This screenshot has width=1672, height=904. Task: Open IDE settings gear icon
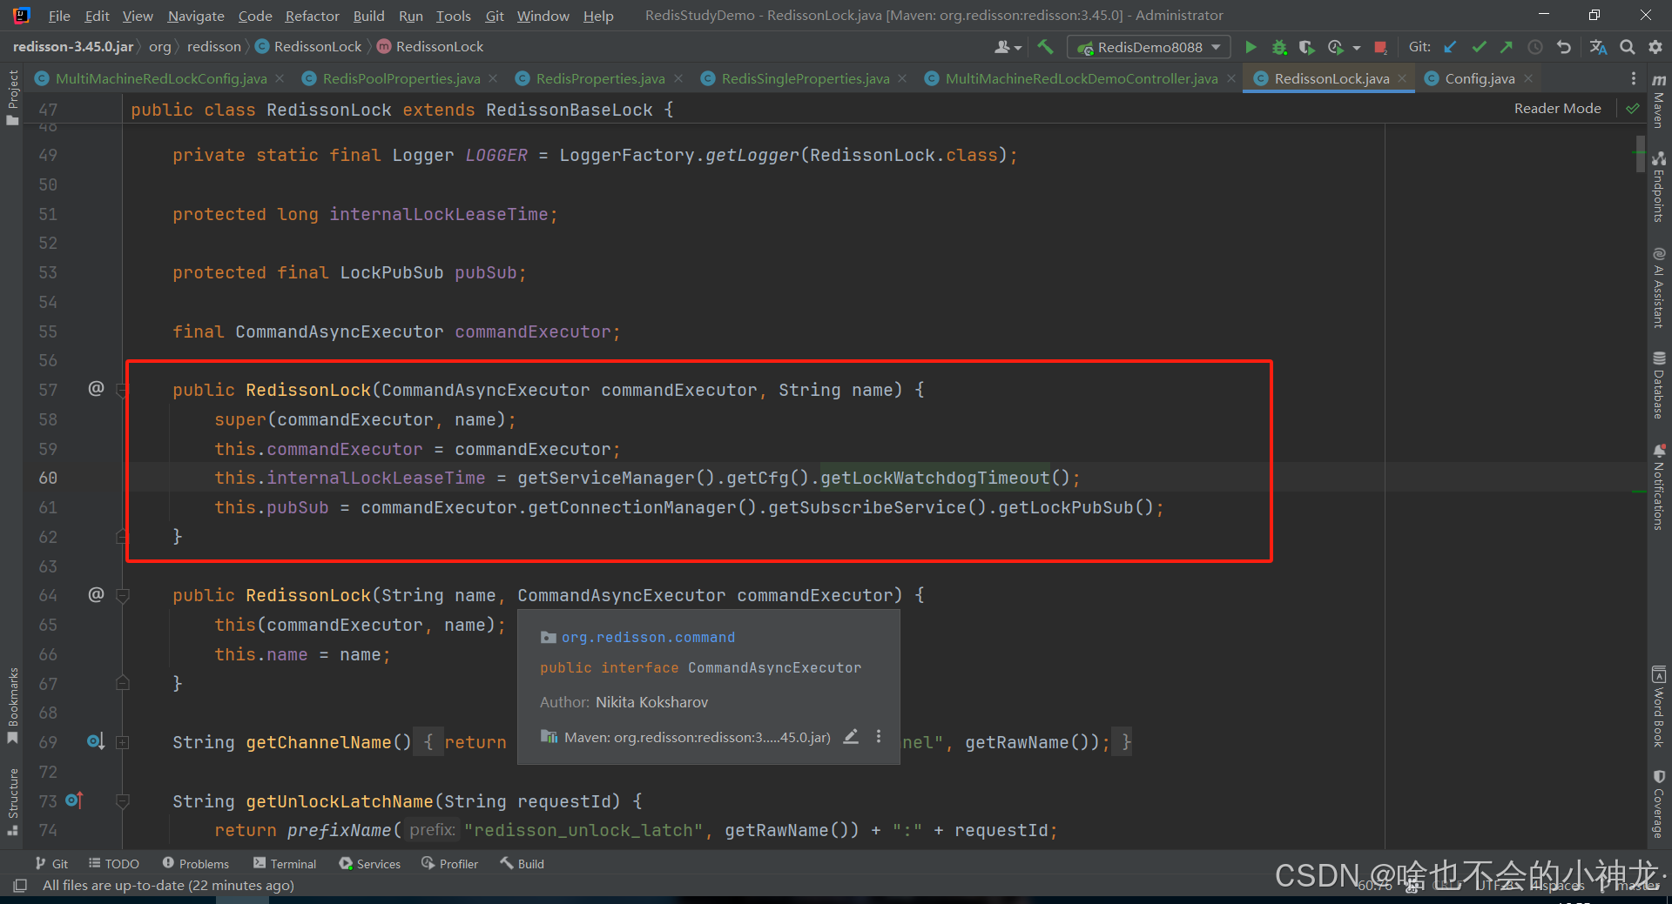pyautogui.click(x=1655, y=47)
